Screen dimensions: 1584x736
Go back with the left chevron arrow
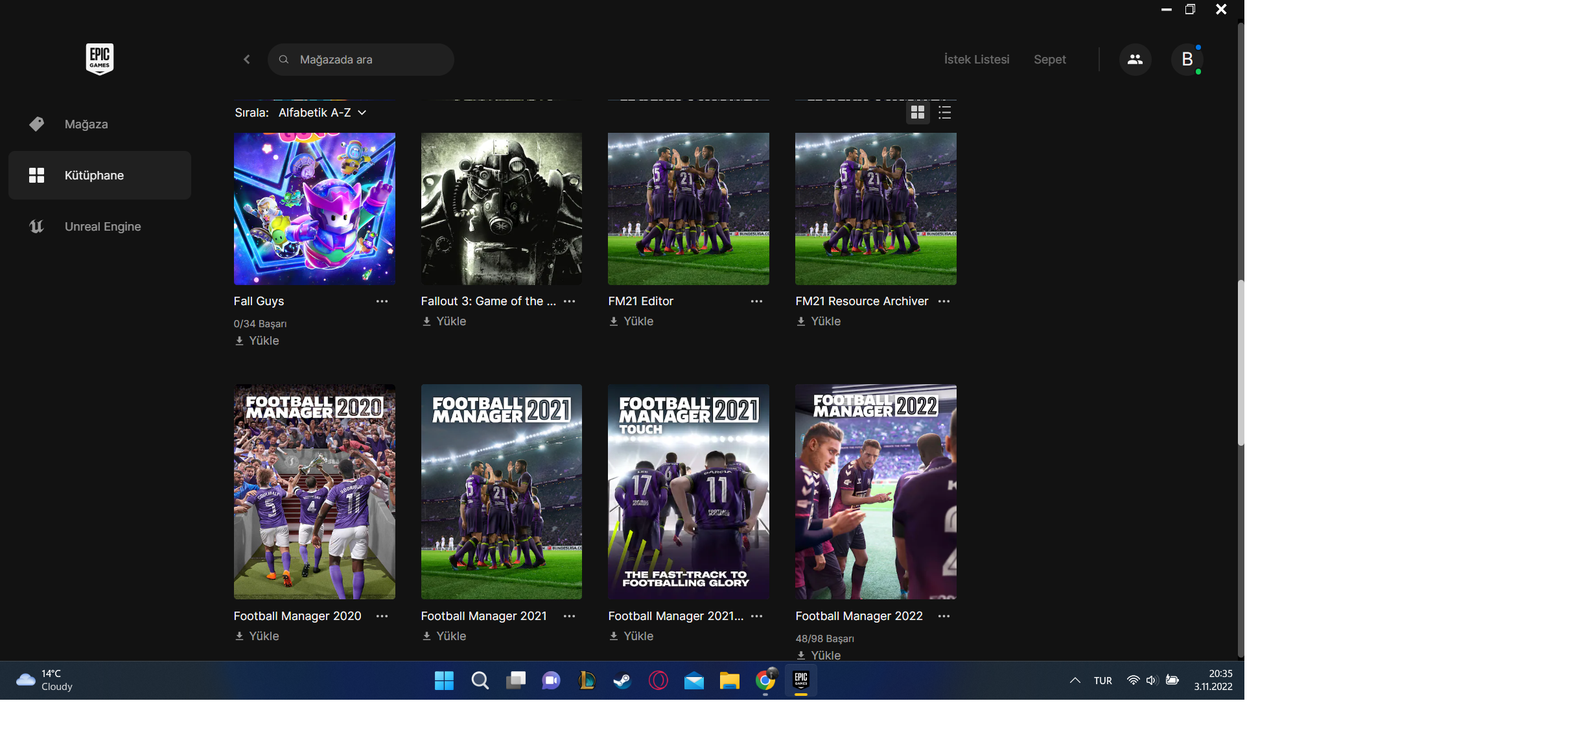pos(247,60)
